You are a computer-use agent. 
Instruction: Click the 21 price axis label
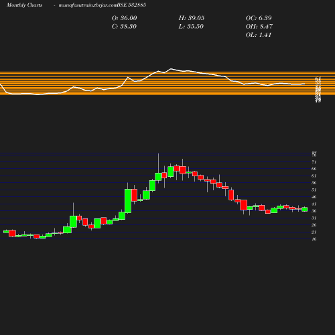tap(314, 232)
